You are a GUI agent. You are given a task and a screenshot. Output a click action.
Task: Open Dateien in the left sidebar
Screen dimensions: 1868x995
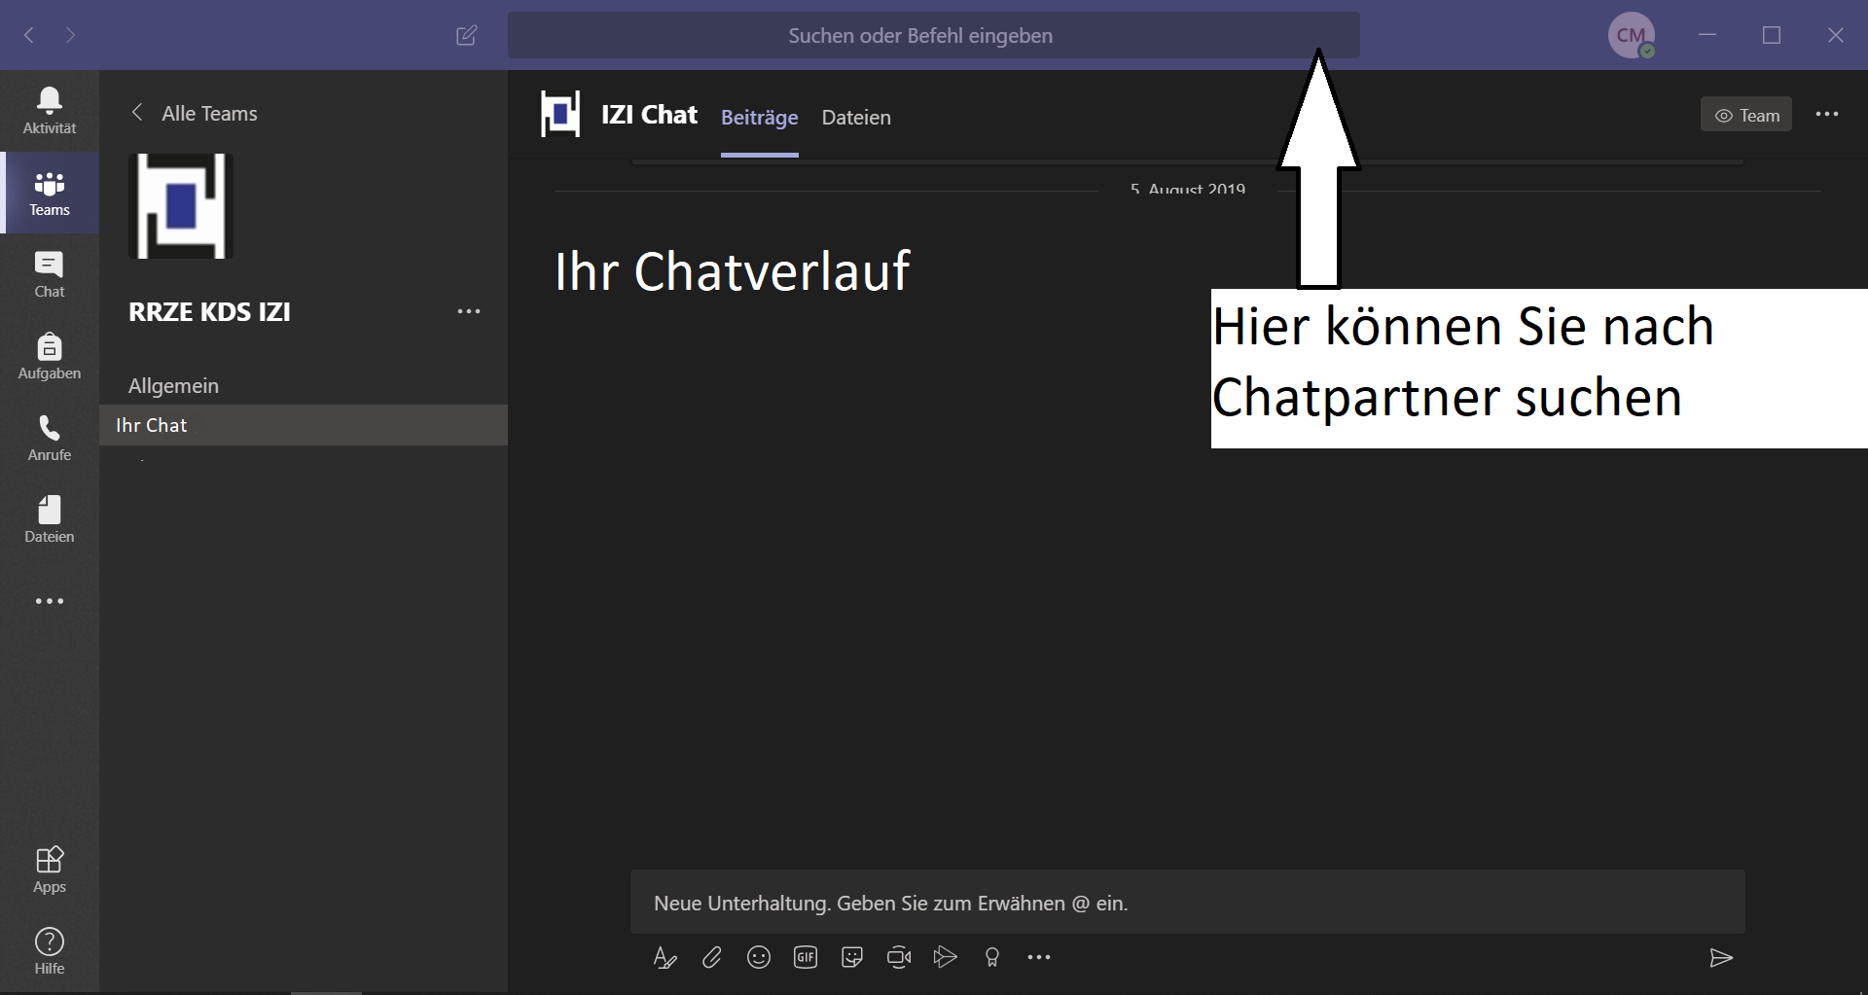coord(49,519)
